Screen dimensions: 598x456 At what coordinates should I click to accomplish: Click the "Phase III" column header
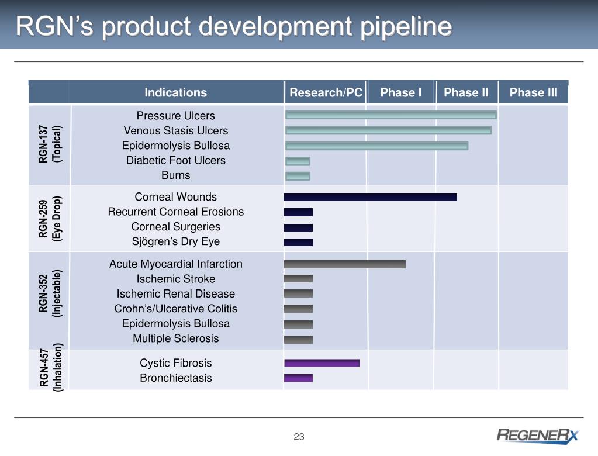(x=534, y=92)
